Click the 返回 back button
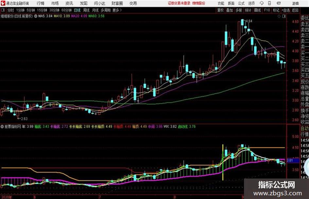 tap(295, 10)
